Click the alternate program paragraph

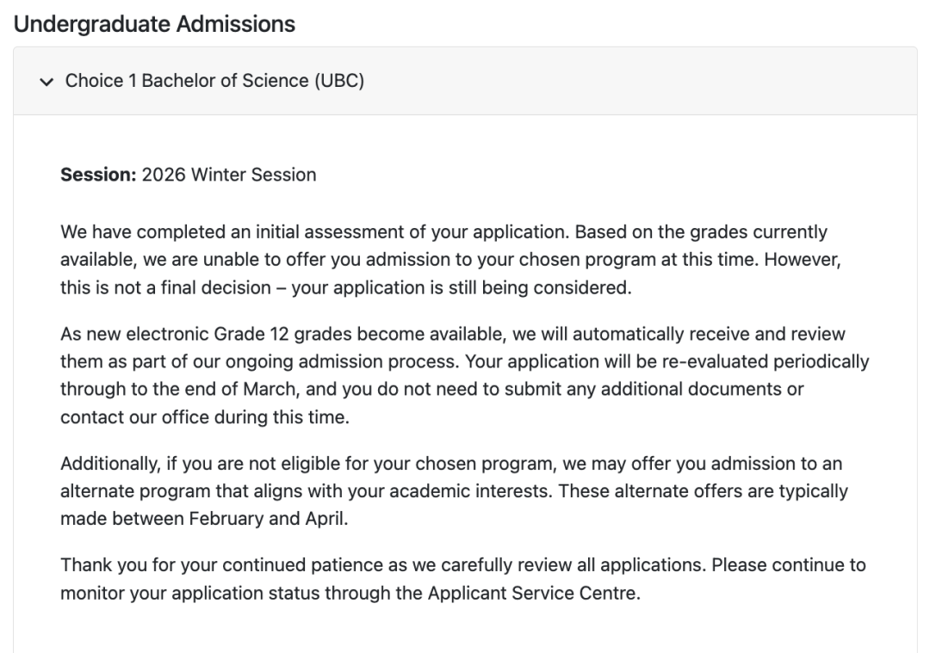[453, 492]
